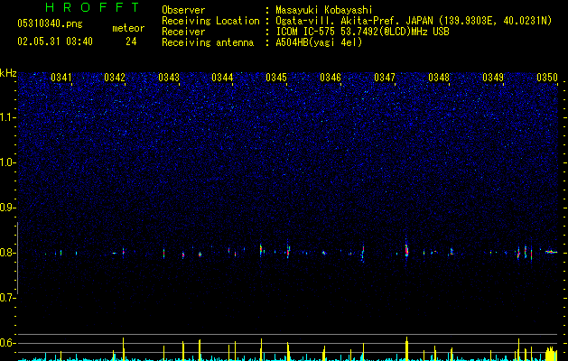Click the 0344 time marker
Screen dimensions: 568x361
pyautogui.click(x=222, y=78)
